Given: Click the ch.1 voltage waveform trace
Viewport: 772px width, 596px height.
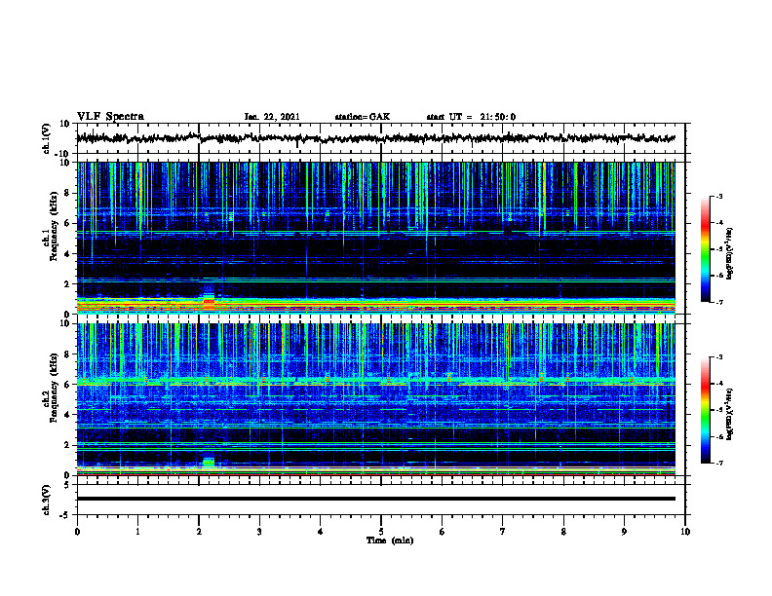Looking at the screenshot, I should (x=375, y=138).
